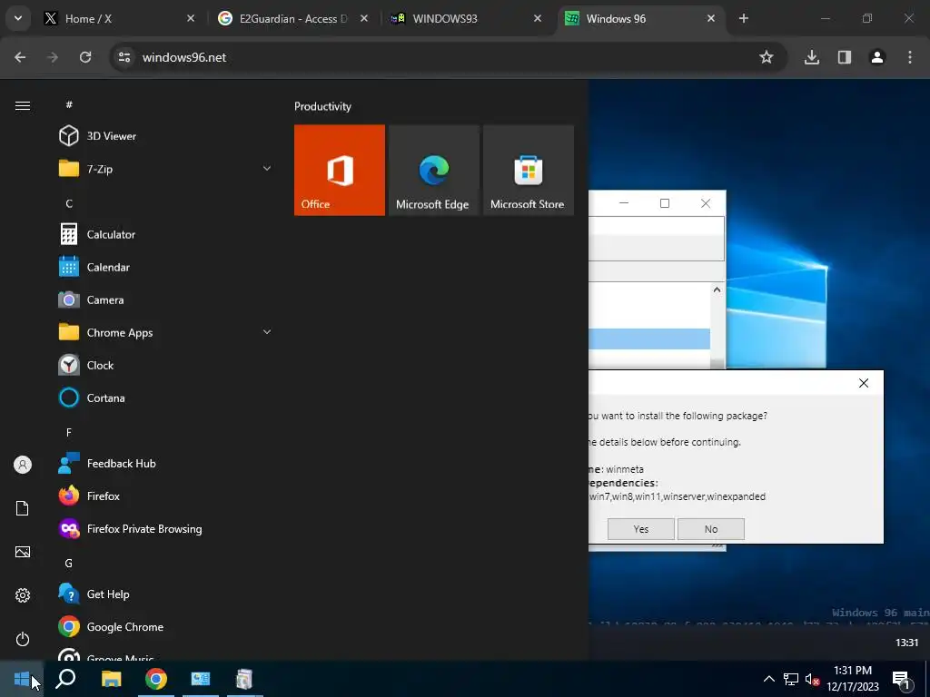
Task: Reload the windows96.net page
Action: pos(85,57)
